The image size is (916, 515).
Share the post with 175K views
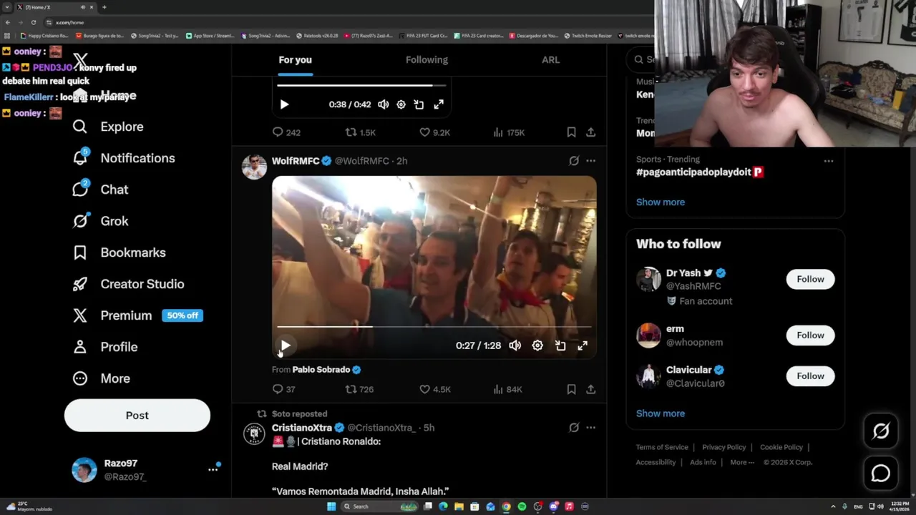pyautogui.click(x=590, y=132)
